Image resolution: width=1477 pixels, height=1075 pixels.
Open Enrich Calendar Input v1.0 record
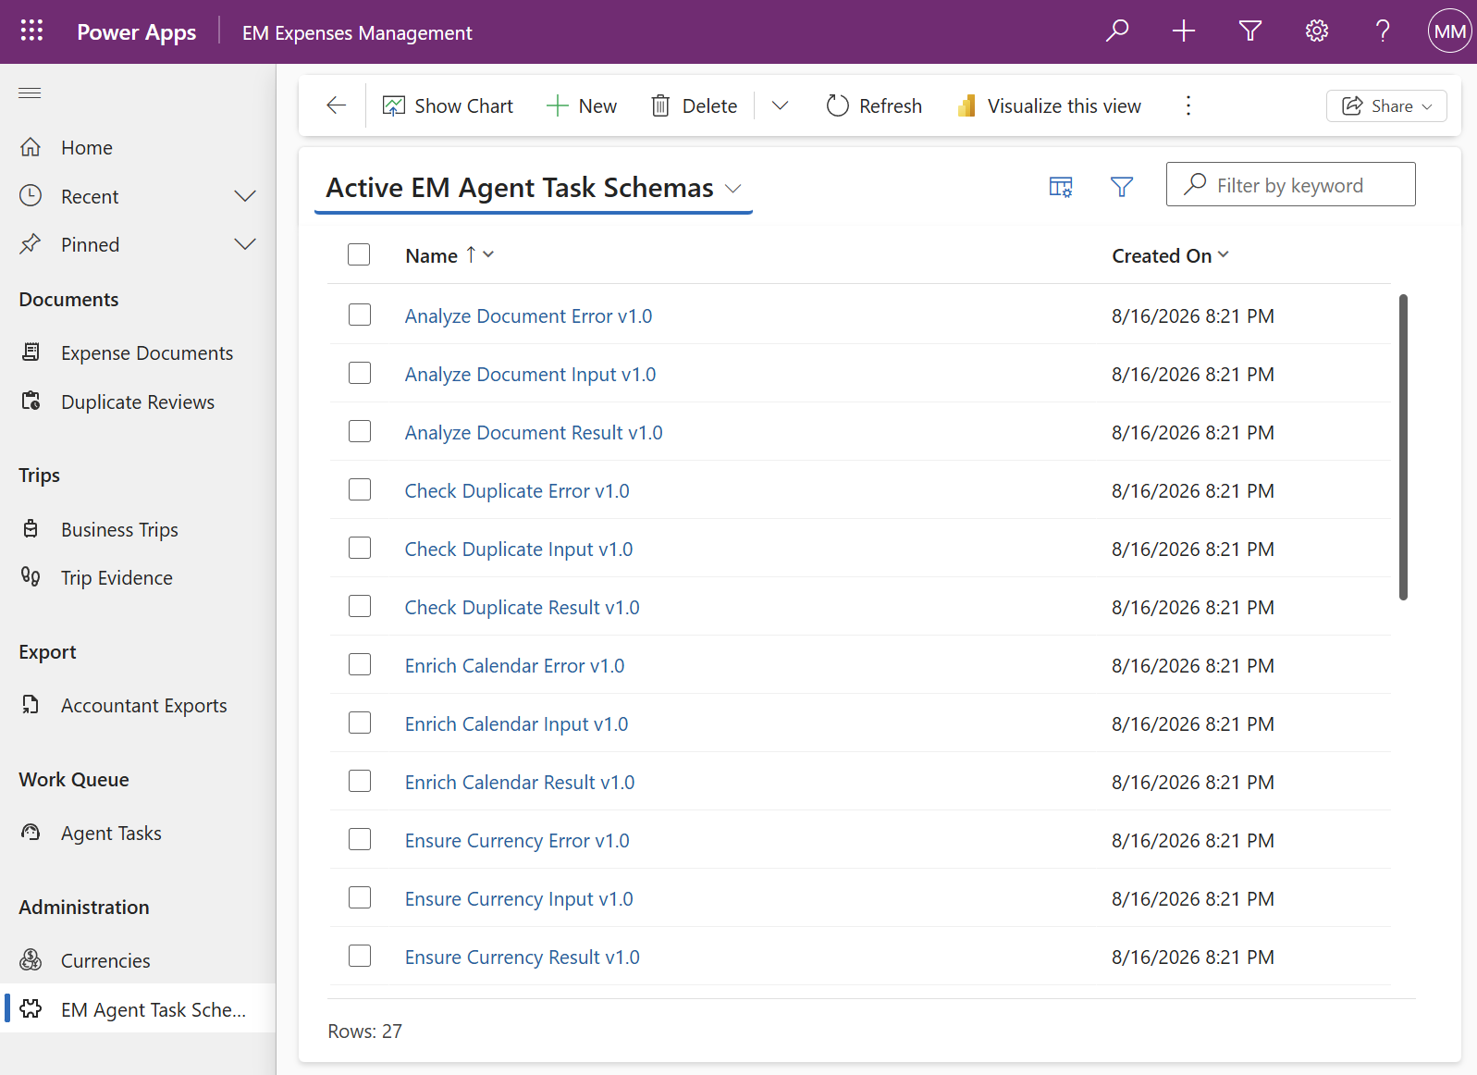pos(516,723)
